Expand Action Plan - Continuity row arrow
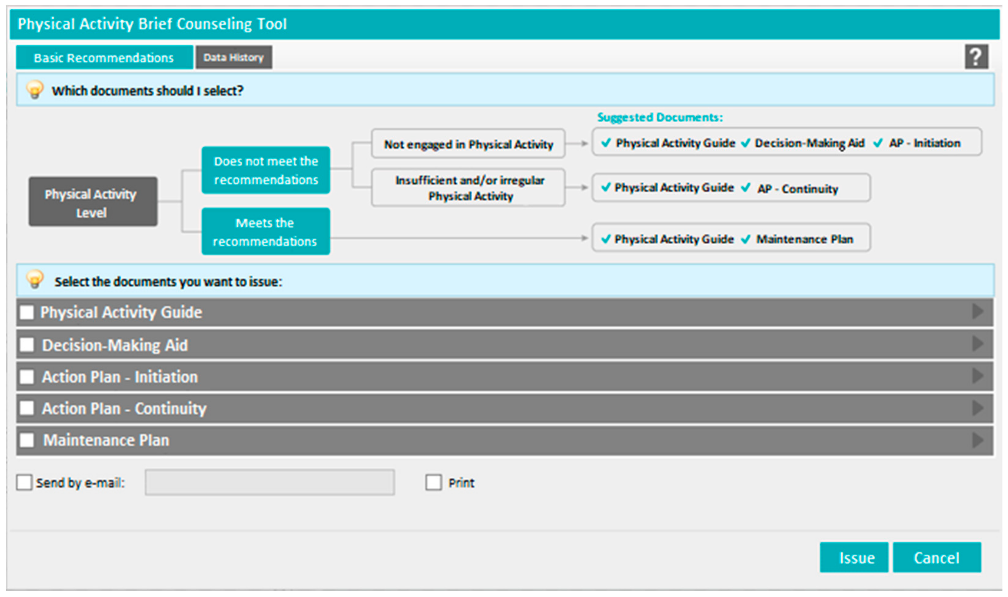This screenshot has width=1008, height=597. click(978, 408)
